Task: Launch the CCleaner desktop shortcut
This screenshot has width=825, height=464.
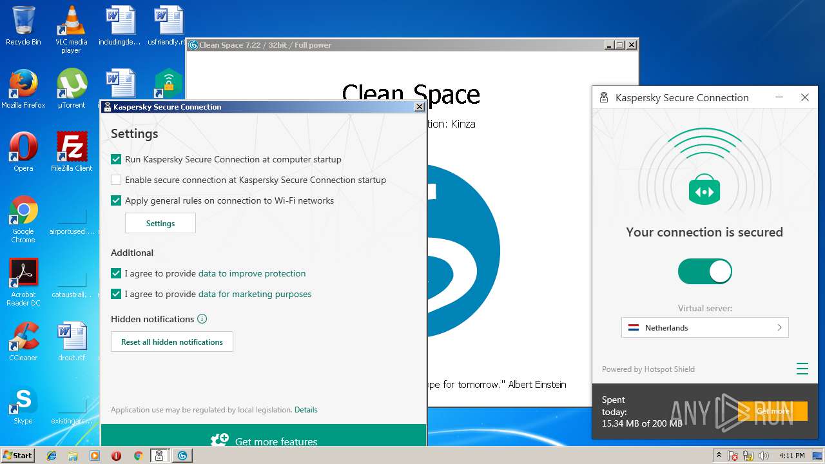Action: (23, 342)
